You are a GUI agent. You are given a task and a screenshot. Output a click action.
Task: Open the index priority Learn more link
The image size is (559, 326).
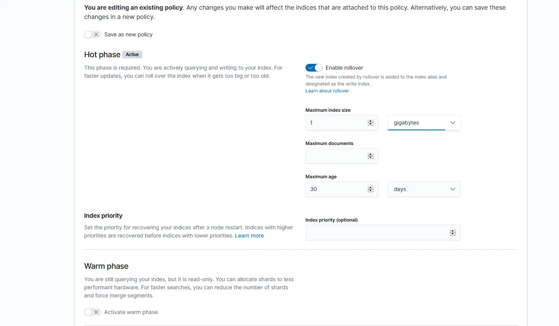[x=249, y=236]
